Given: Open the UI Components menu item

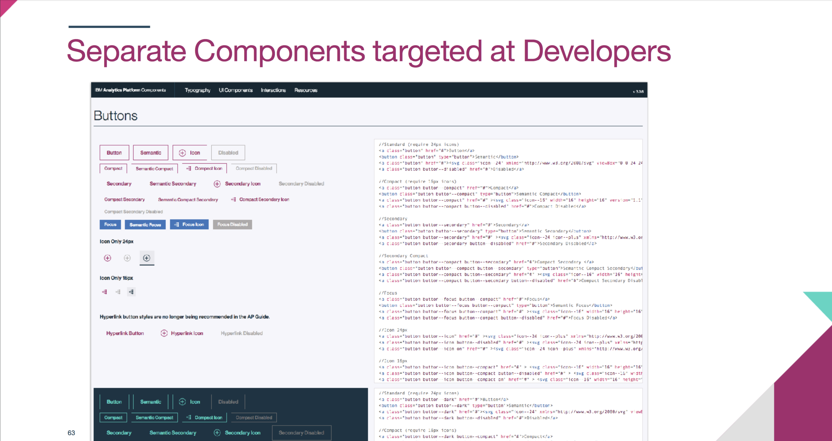Looking at the screenshot, I should pyautogui.click(x=236, y=90).
